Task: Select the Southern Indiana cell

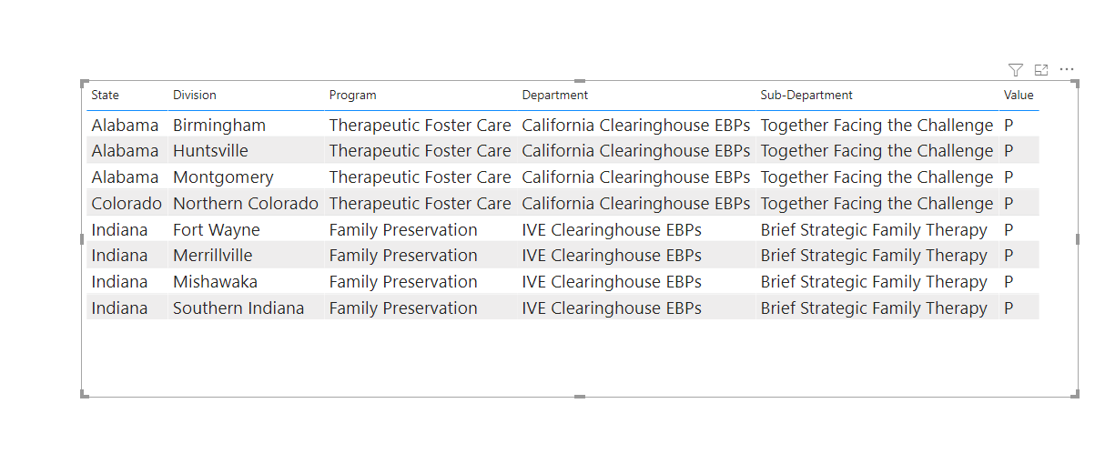Action: (x=238, y=308)
